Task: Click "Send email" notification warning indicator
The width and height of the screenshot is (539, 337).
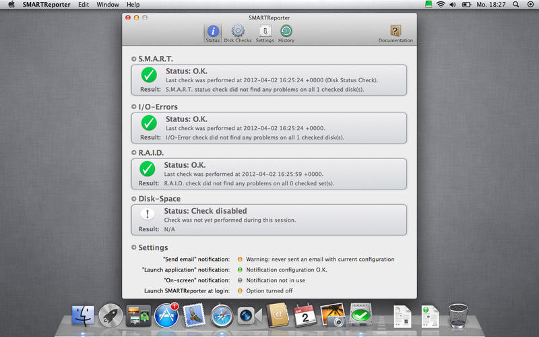Action: tap(239, 259)
